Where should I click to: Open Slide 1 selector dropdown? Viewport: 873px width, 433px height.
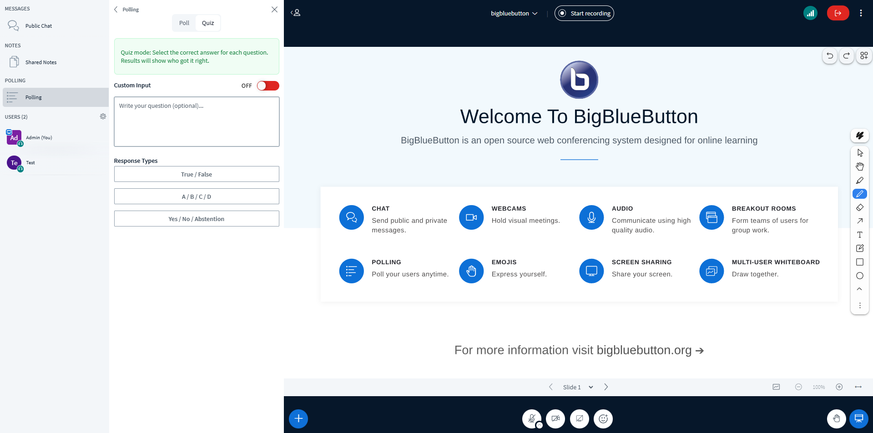pos(578,387)
